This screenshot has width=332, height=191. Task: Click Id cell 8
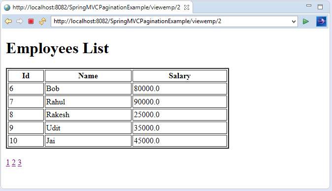(26, 115)
